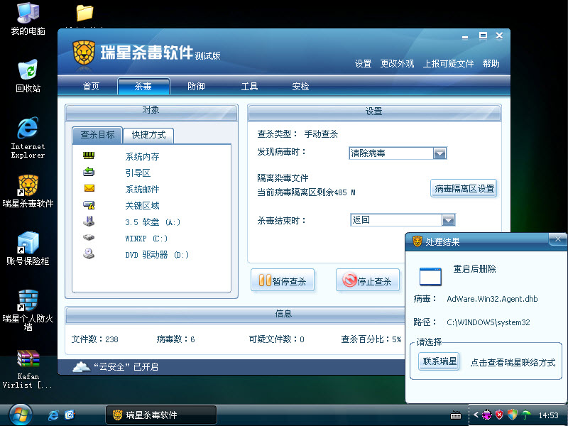Click the 停止查杀 button

pos(368,280)
